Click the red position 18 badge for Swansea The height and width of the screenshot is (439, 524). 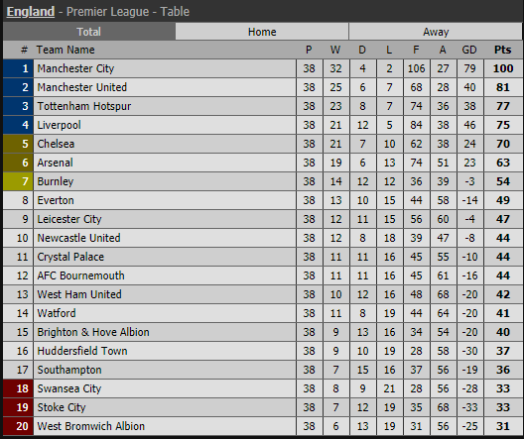pos(18,388)
